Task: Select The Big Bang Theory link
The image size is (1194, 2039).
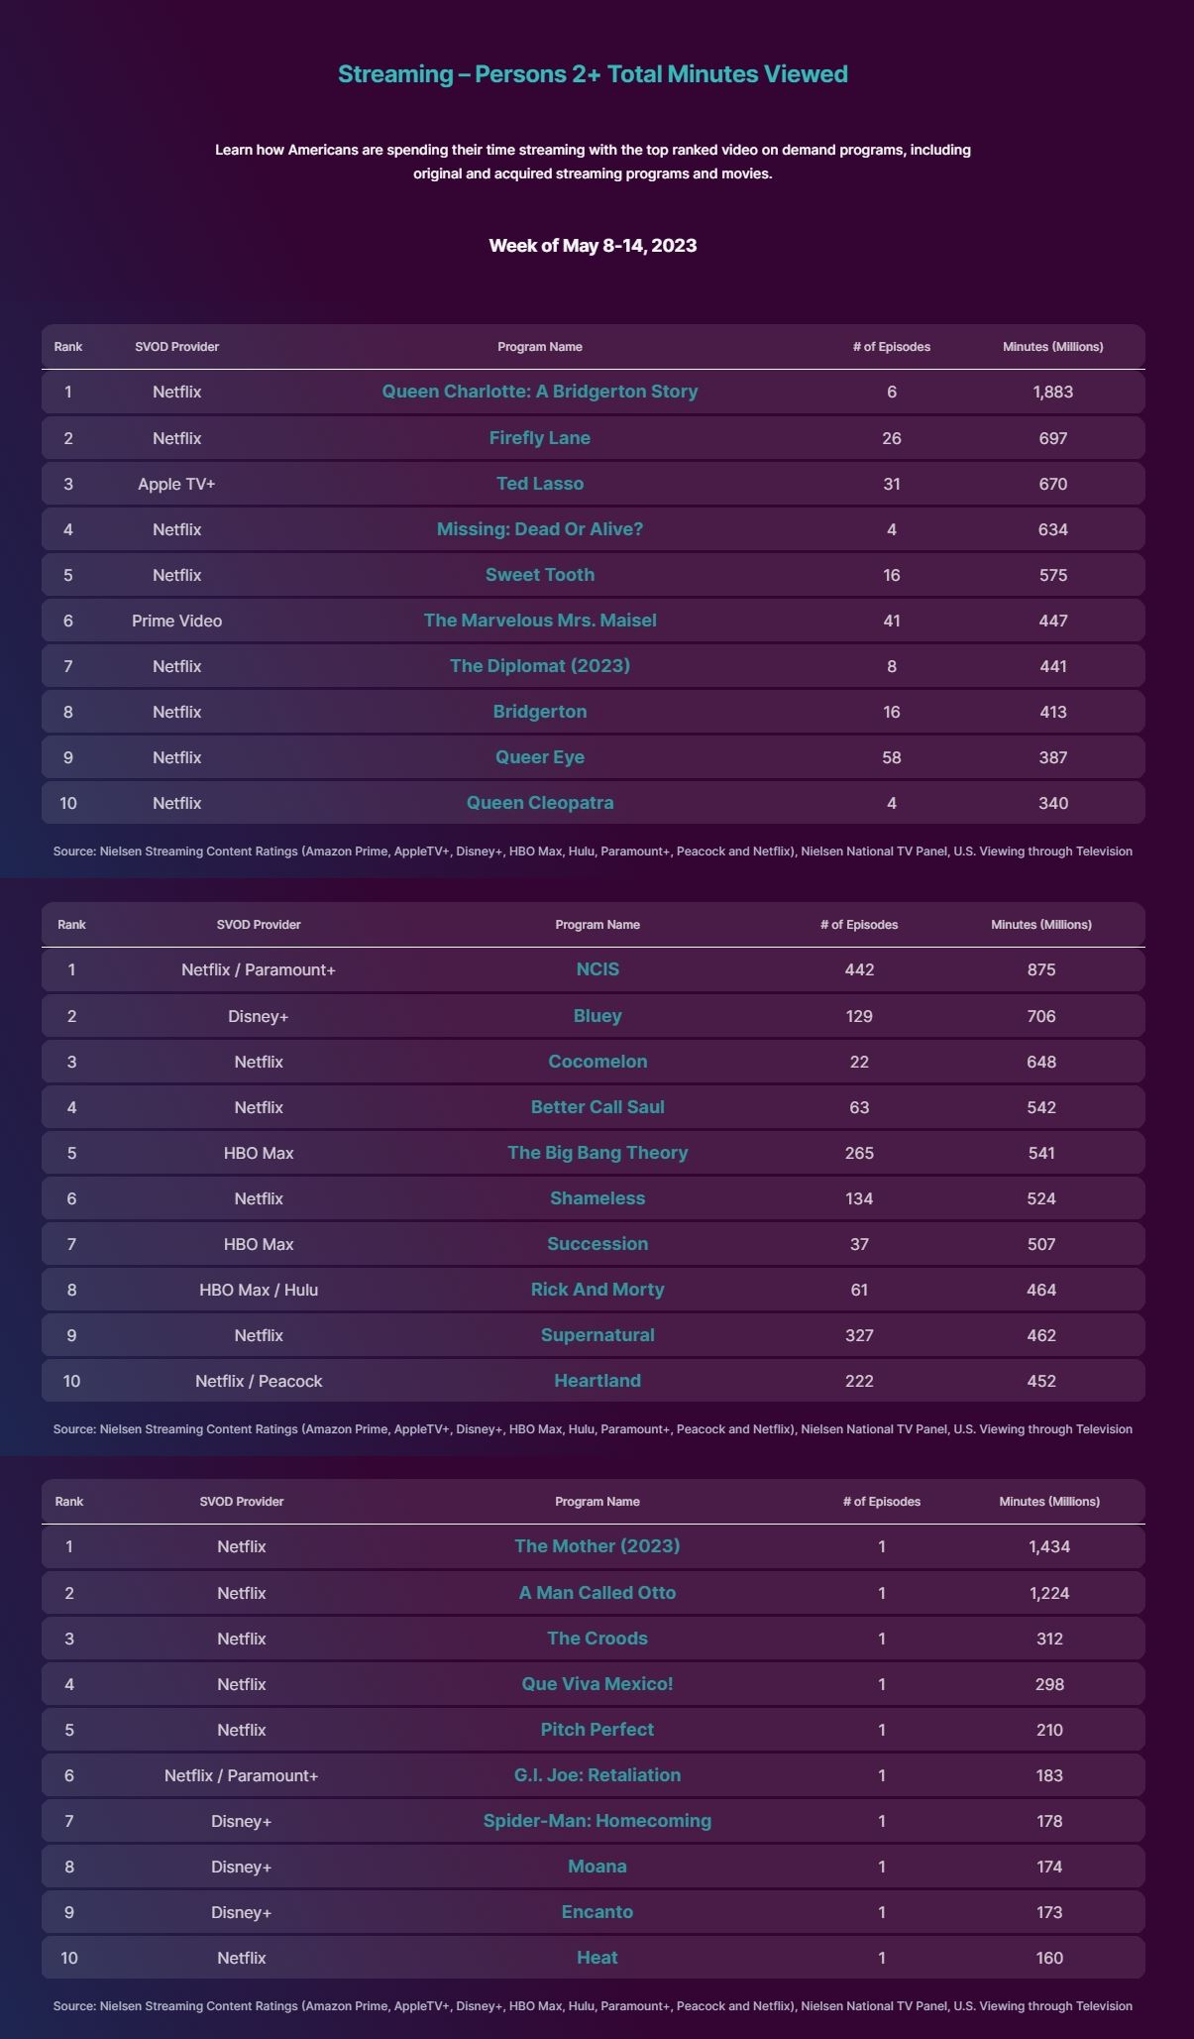Action: pos(597,1153)
